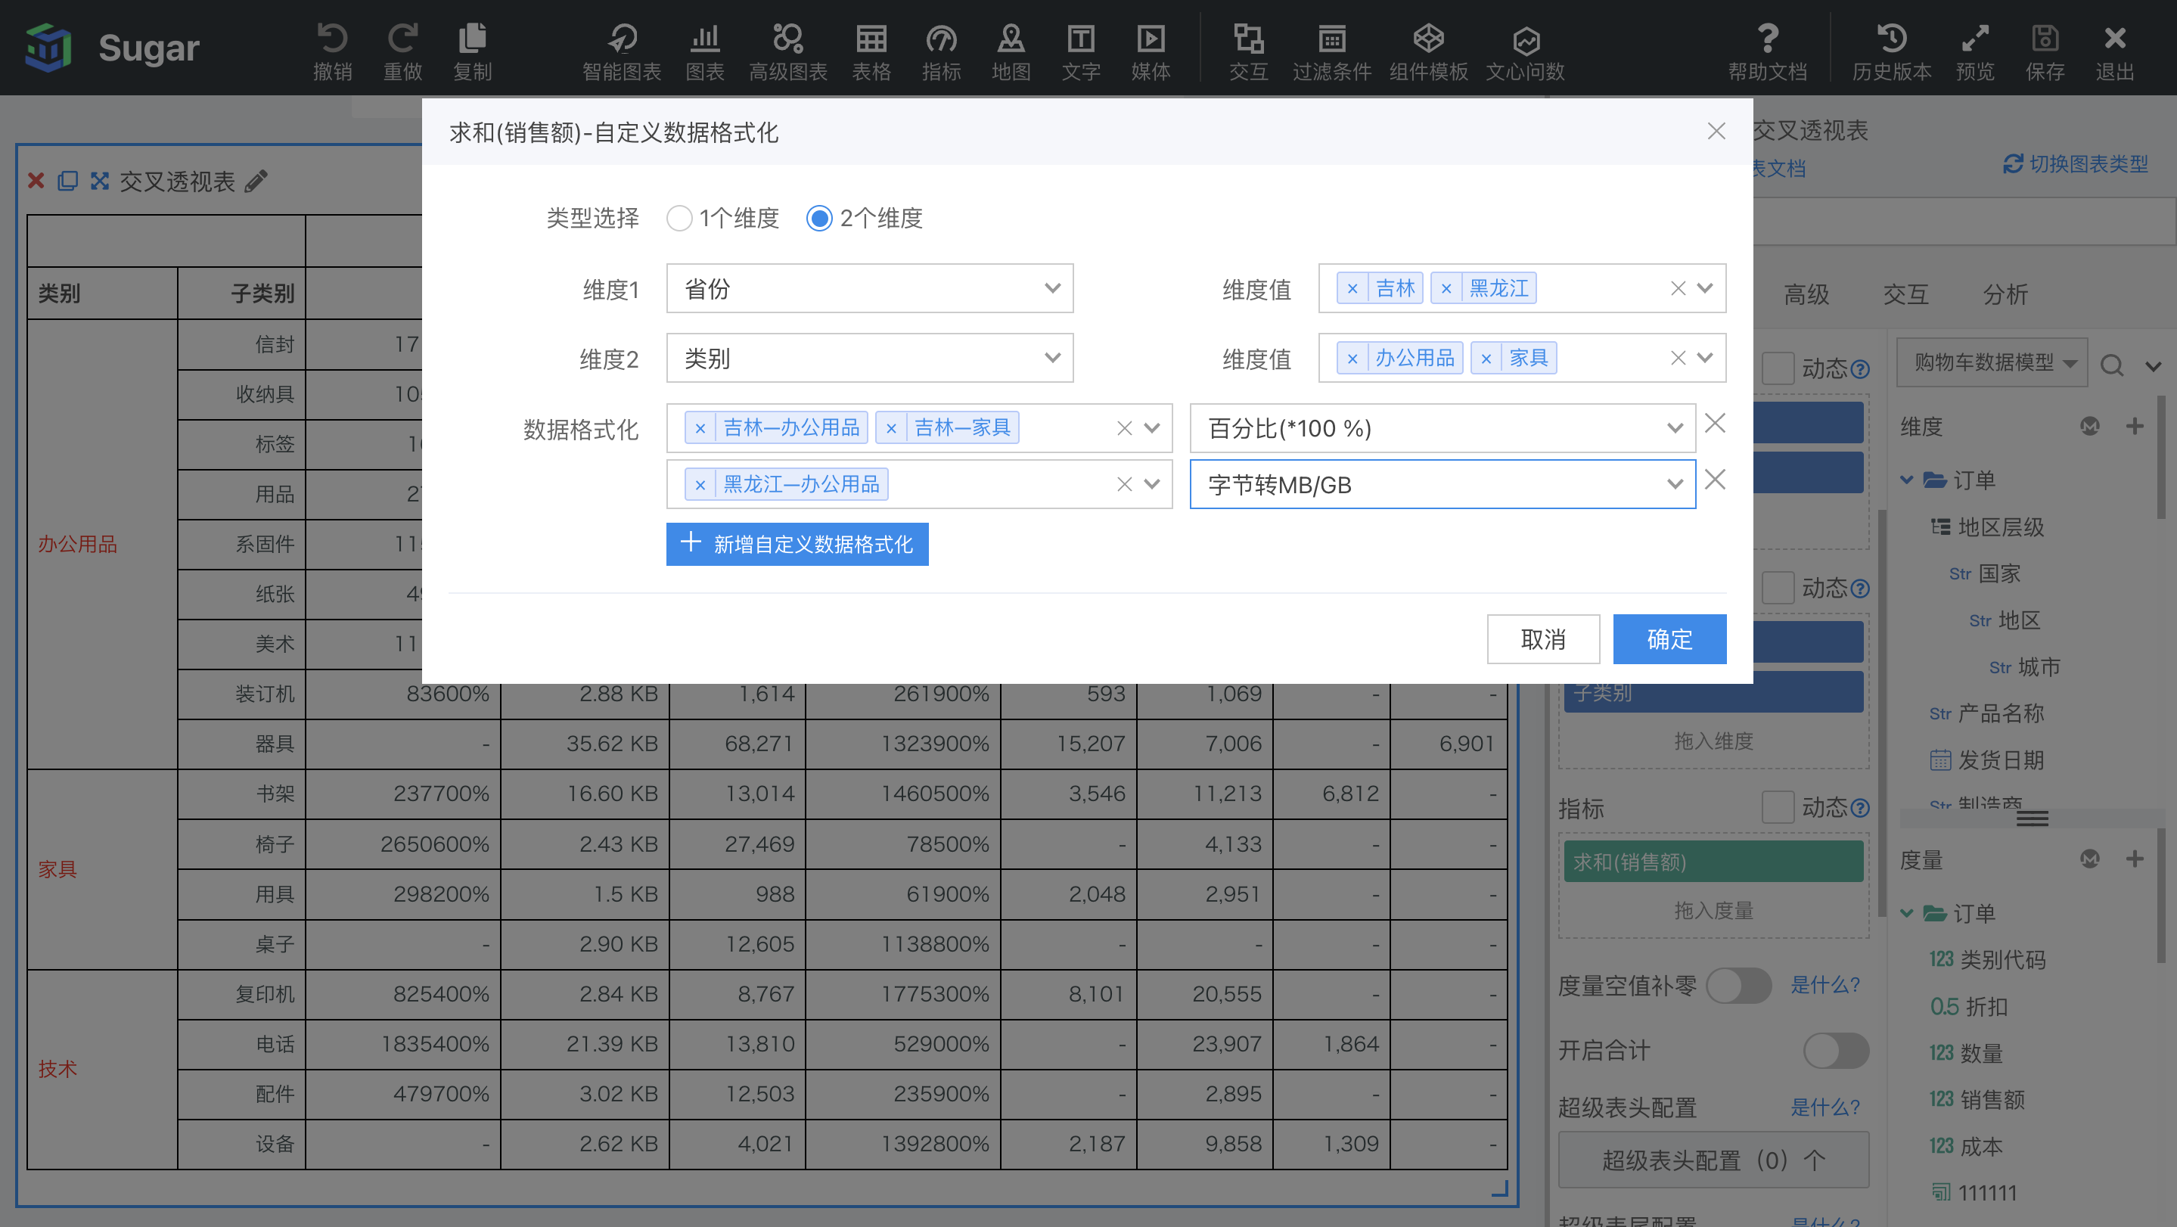Click the 确定 button
The height and width of the screenshot is (1227, 2177).
pos(1669,639)
